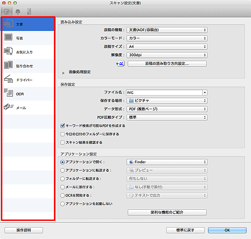
Task: Select the 文書 document scan icon
Action: (8, 23)
